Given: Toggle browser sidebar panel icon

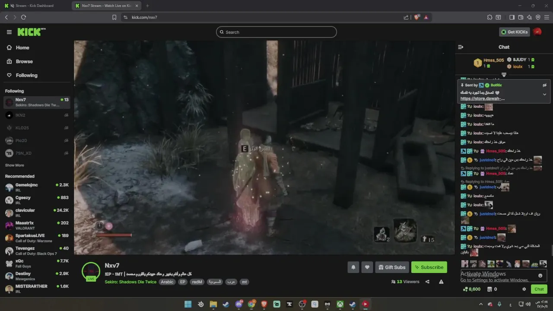Looking at the screenshot, I should (512, 17).
